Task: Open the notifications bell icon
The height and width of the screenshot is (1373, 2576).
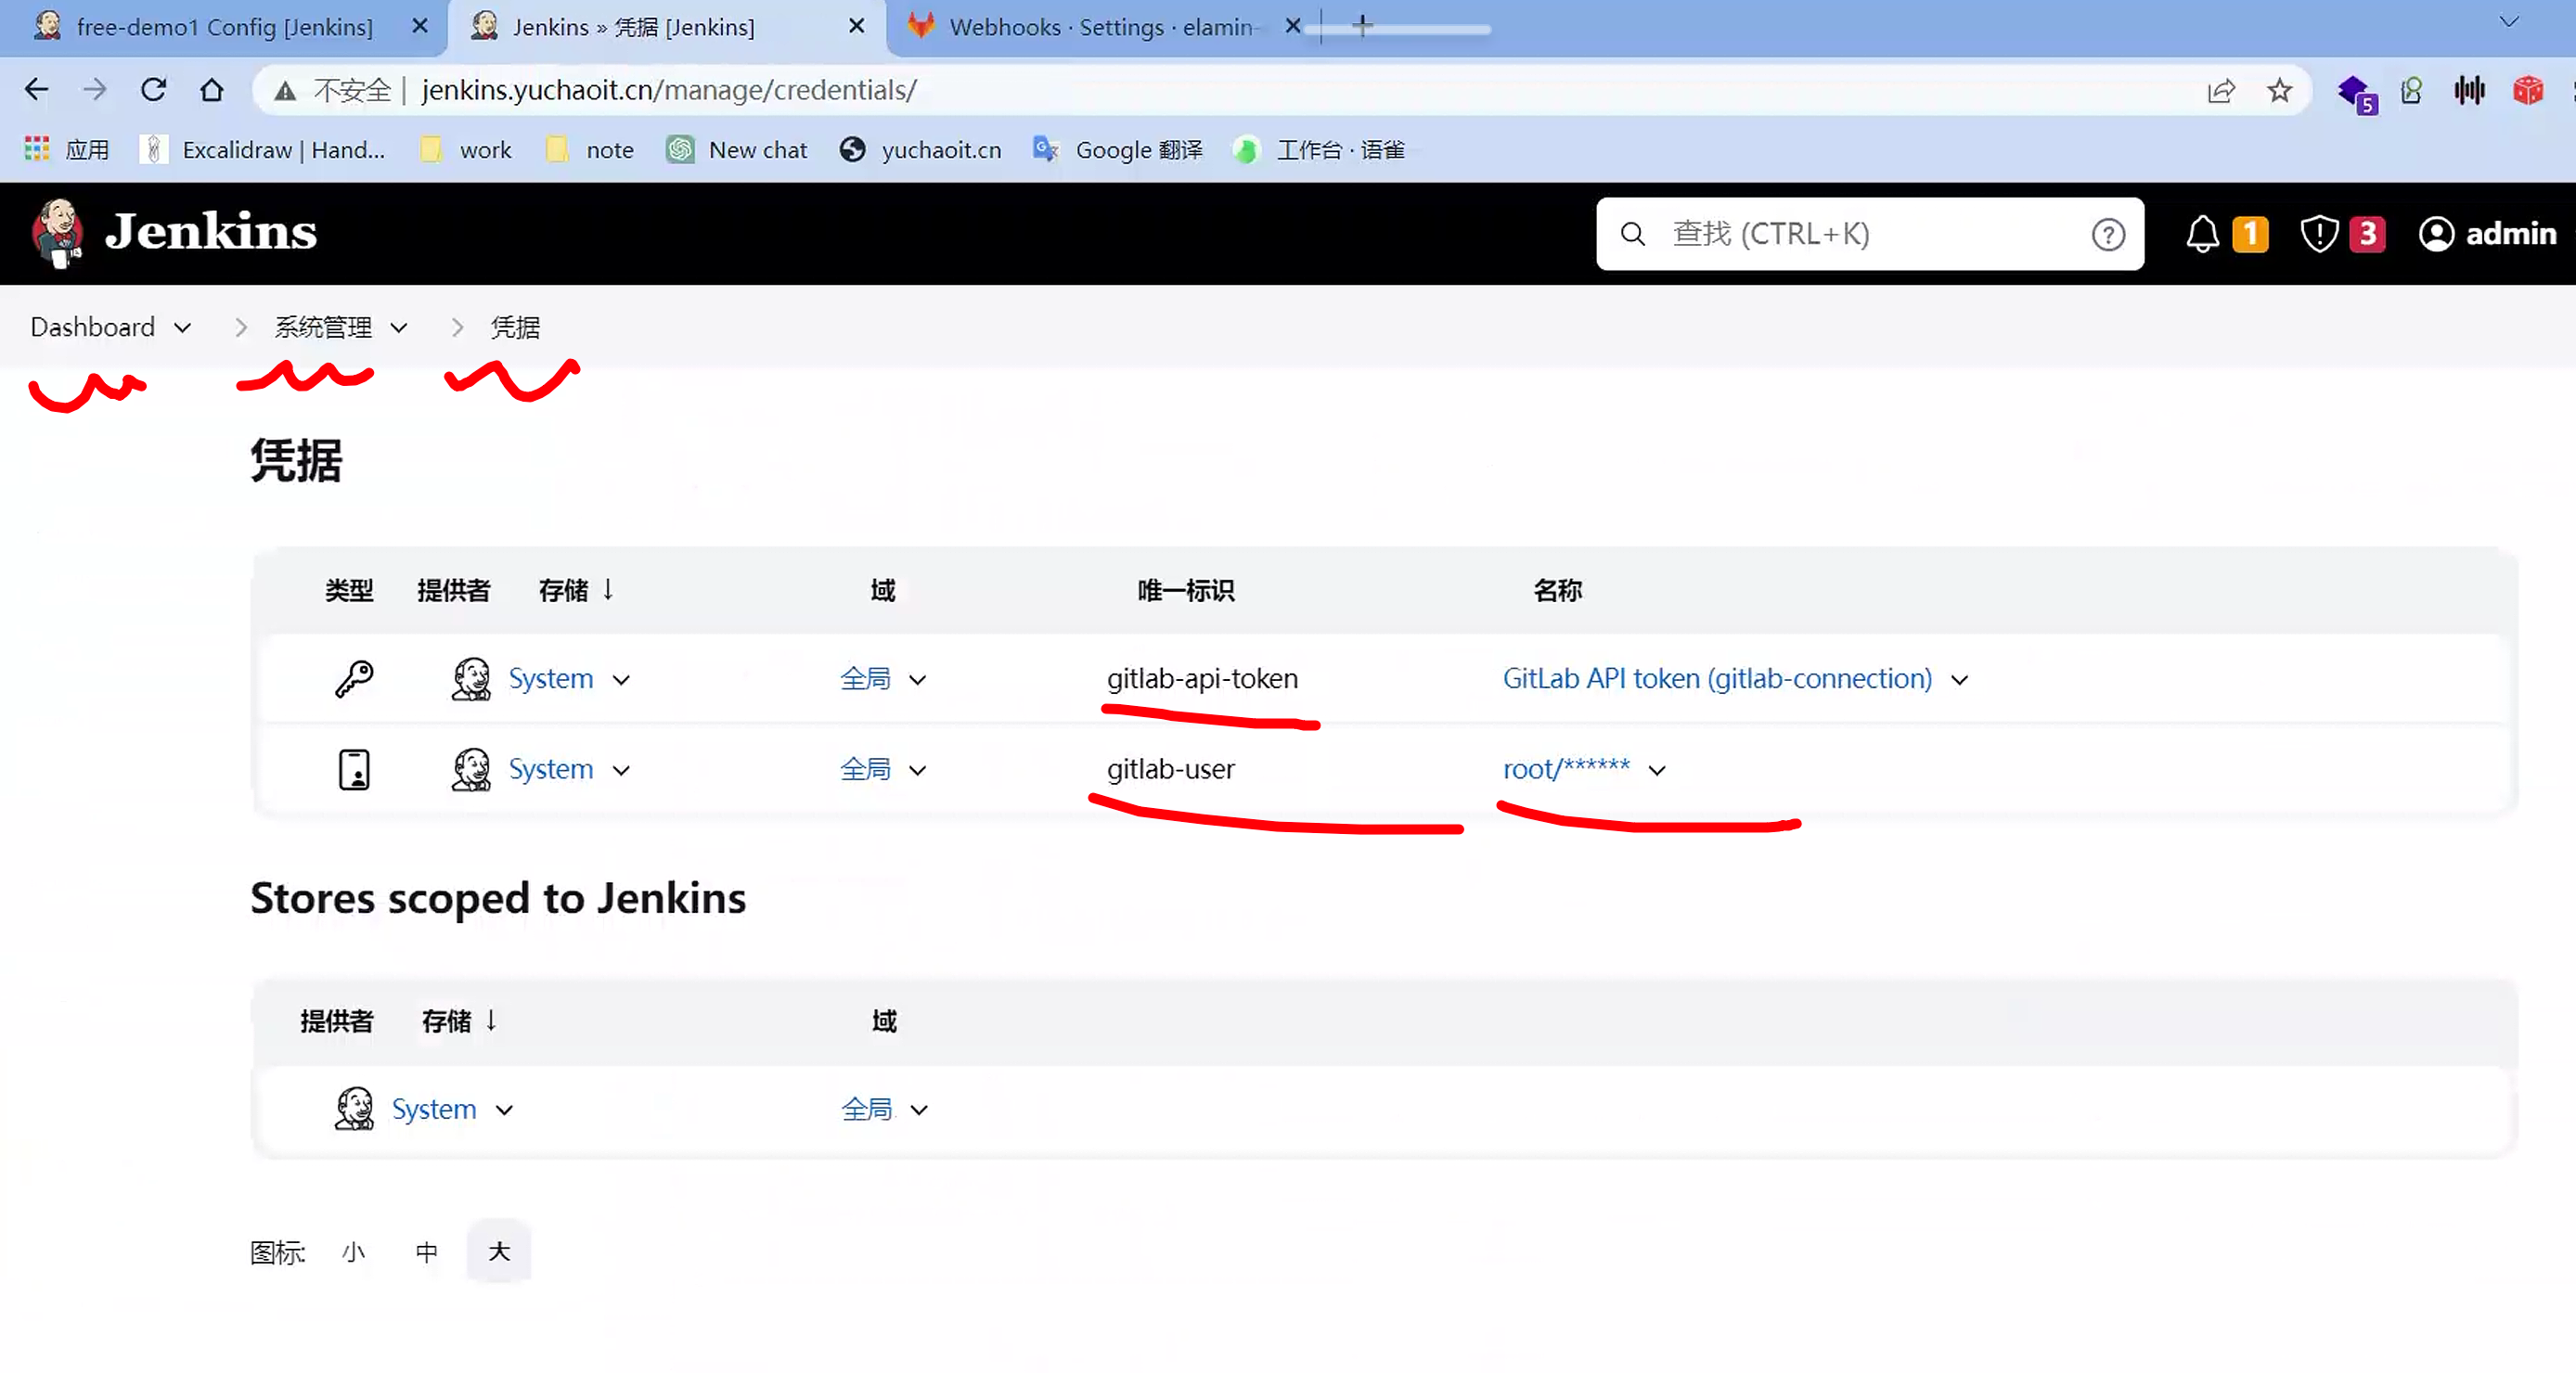Action: pos(2201,234)
